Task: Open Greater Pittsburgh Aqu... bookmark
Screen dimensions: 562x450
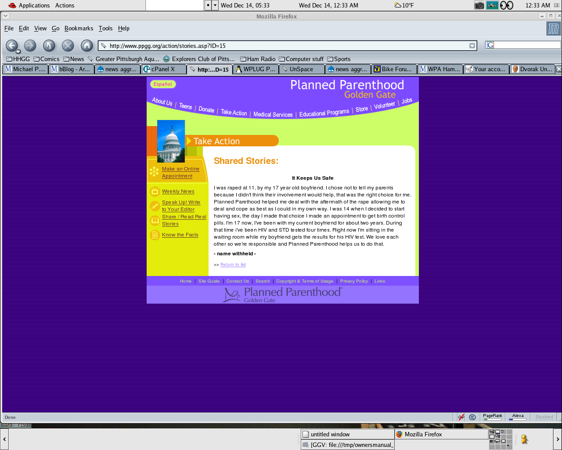Action: [x=123, y=59]
